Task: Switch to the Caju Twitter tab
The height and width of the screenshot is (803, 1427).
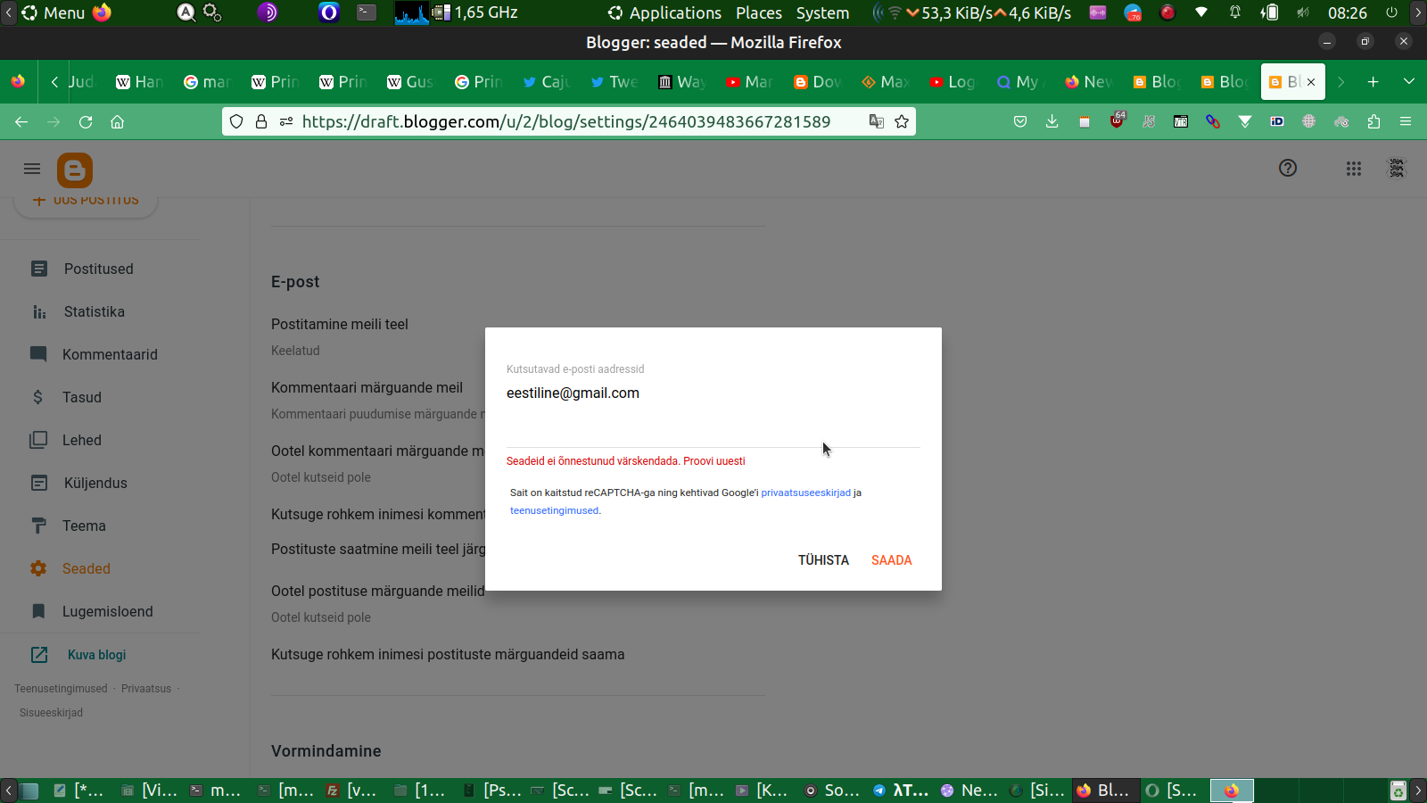Action: 546,82
